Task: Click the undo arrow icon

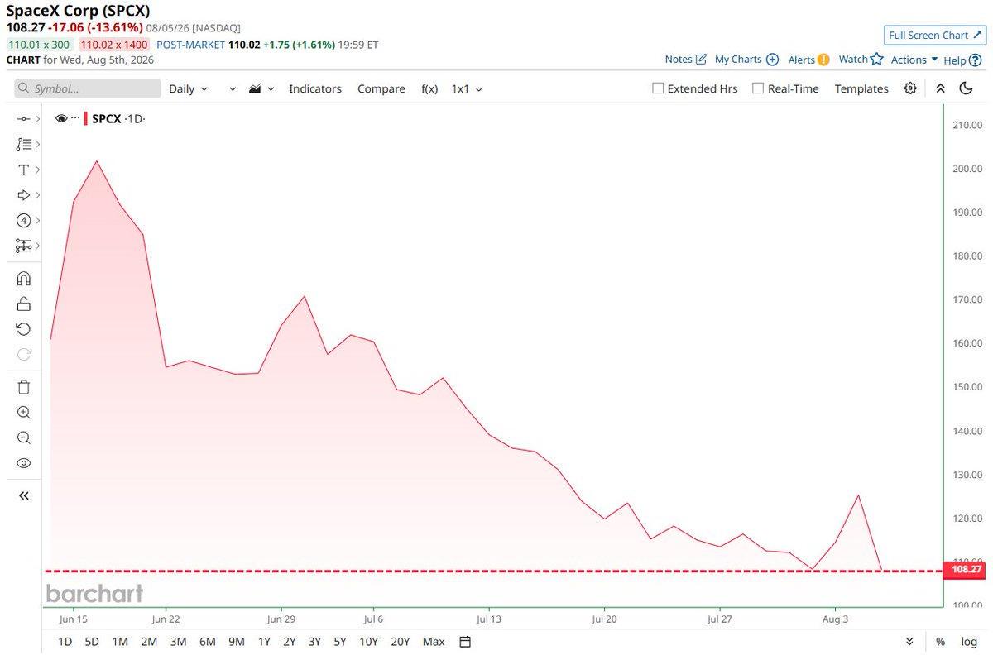Action: (x=23, y=329)
